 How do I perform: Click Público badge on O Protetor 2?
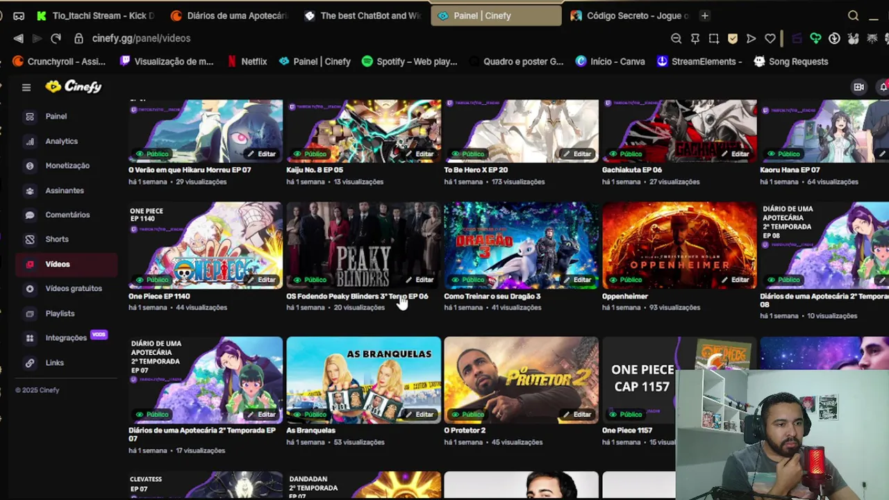point(467,415)
